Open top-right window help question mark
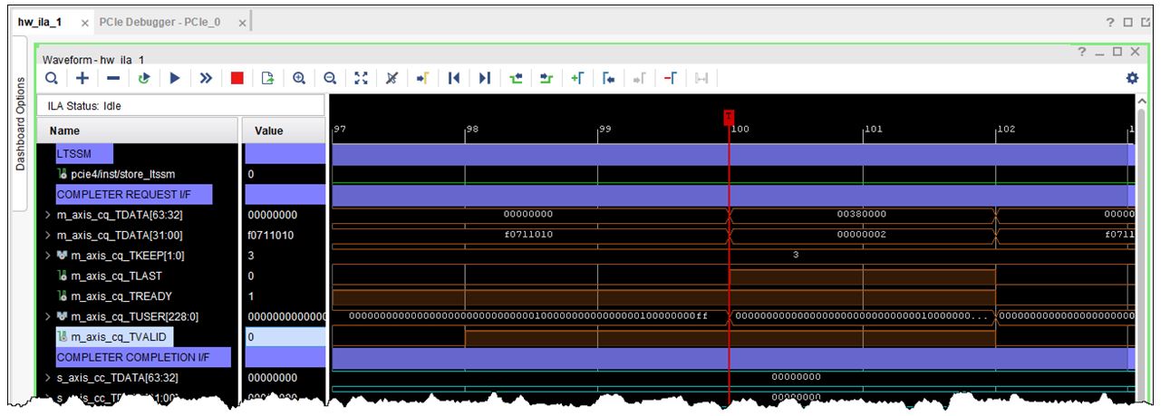Viewport: 1170px width, 416px height. 1110,22
